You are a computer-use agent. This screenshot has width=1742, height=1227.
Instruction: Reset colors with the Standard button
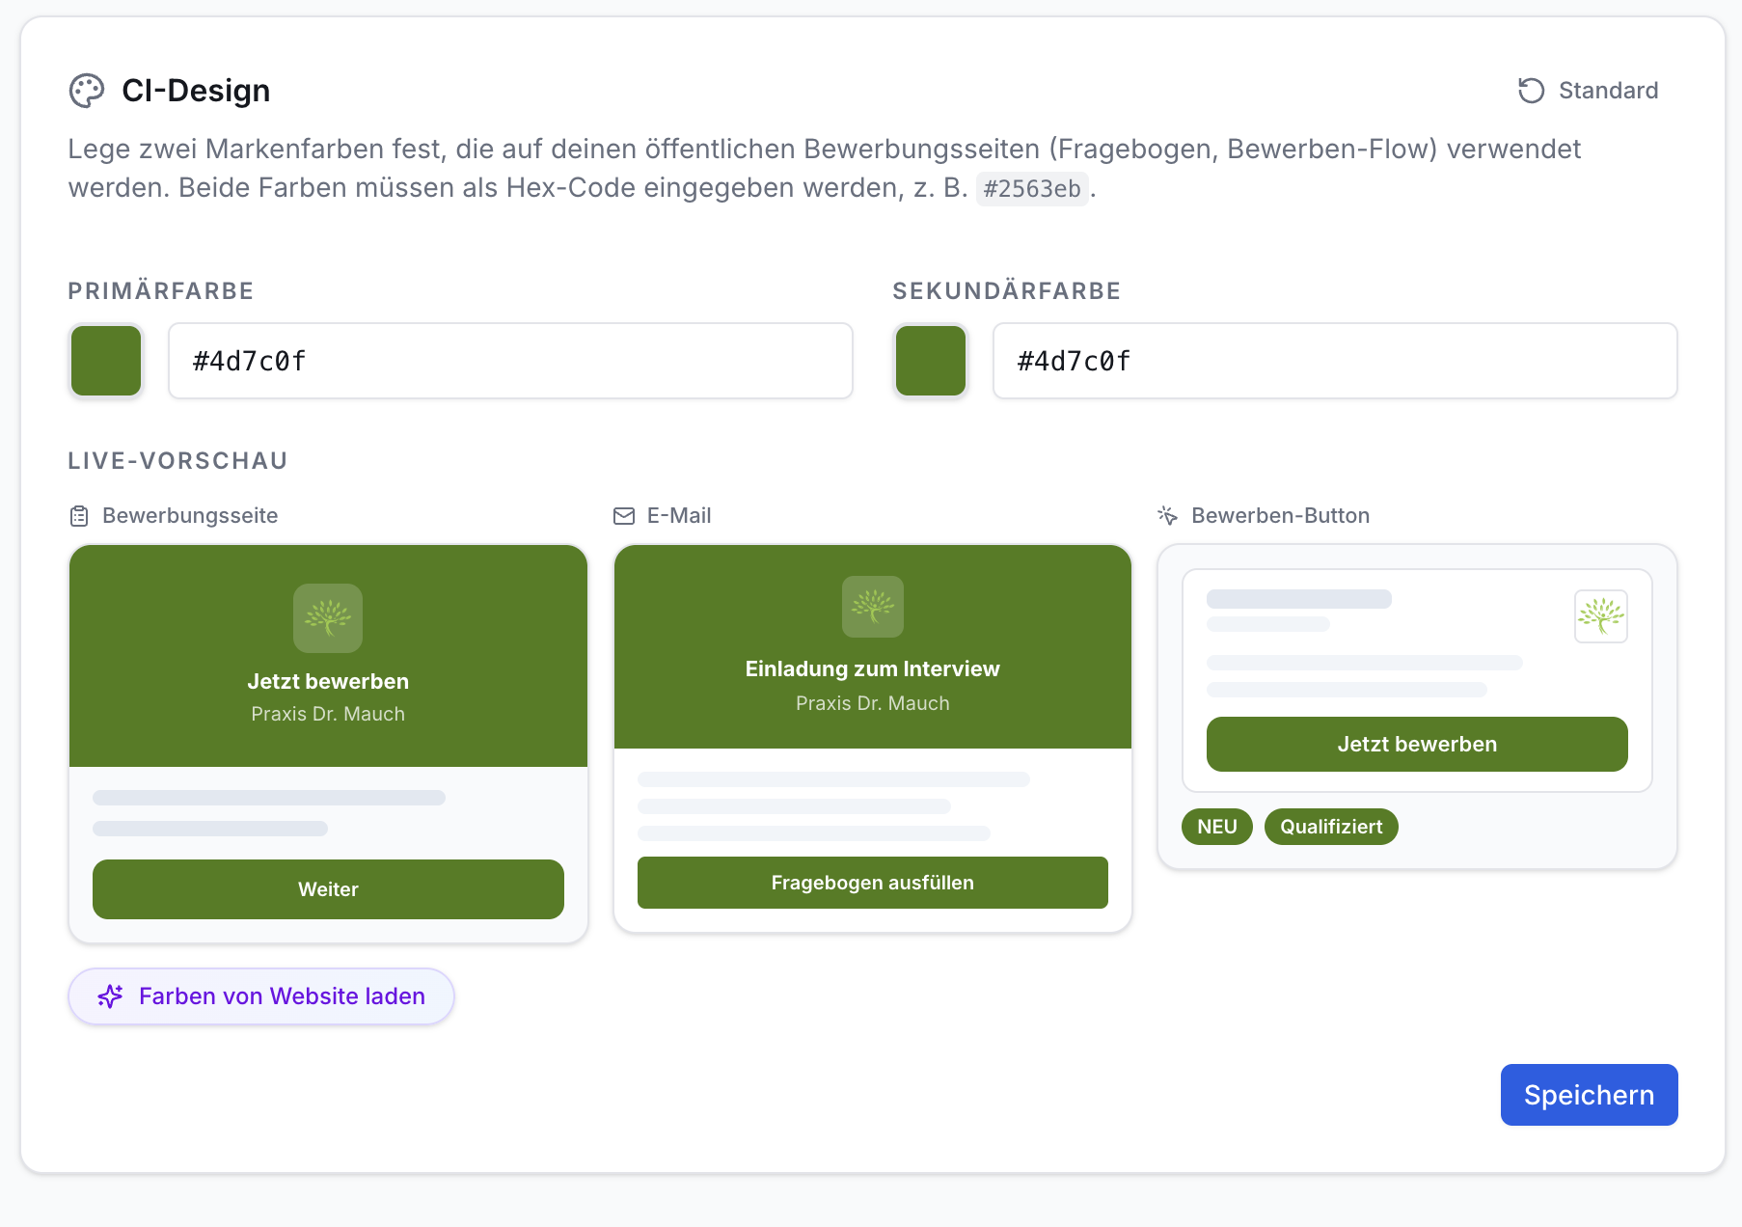1588,91
